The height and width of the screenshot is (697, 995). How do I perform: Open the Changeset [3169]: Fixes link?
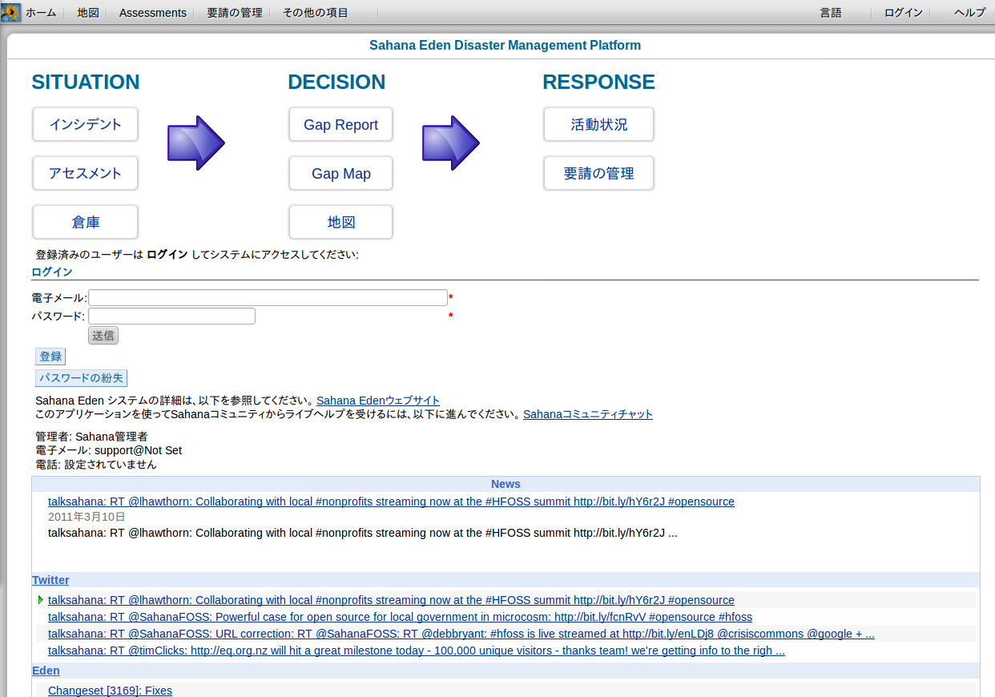click(x=110, y=691)
